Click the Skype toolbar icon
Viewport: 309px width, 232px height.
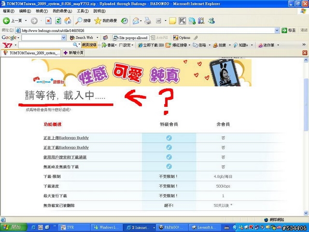(192, 20)
